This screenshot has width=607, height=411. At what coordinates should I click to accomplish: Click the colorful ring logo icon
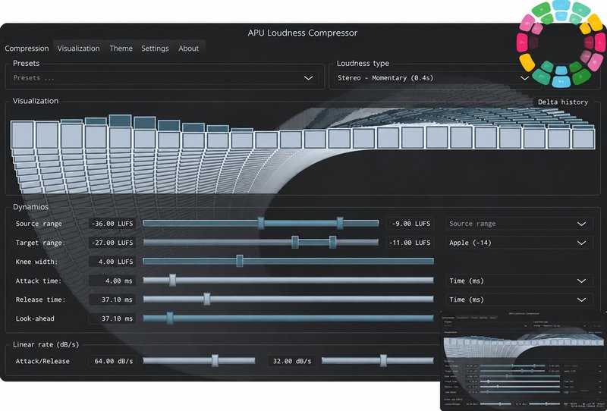click(x=561, y=43)
